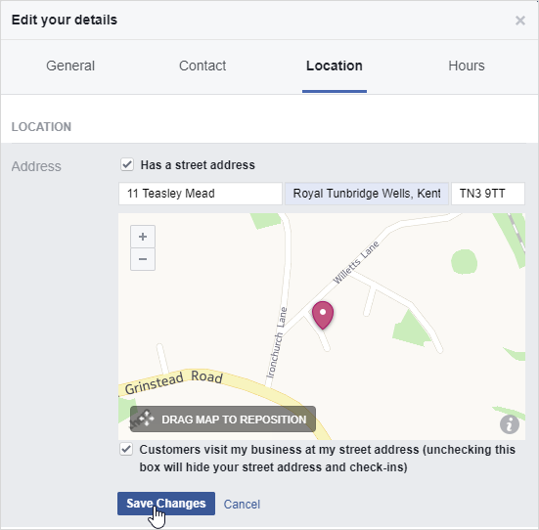539x530 pixels.
Task: Open the Contact tab
Action: point(202,66)
